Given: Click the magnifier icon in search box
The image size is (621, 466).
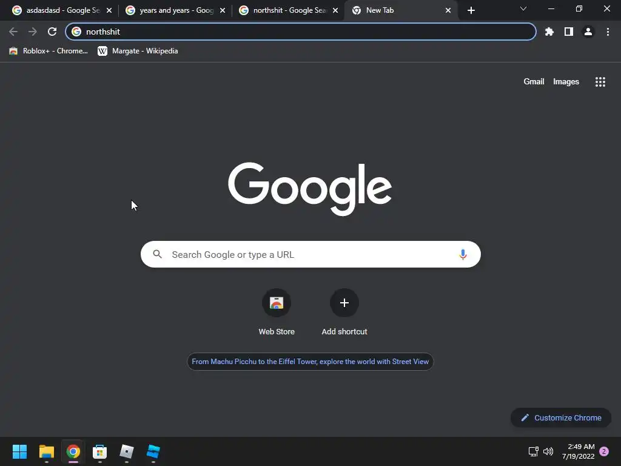Looking at the screenshot, I should point(157,254).
